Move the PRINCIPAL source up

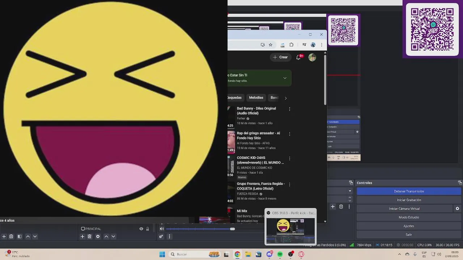pyautogui.click(x=106, y=237)
